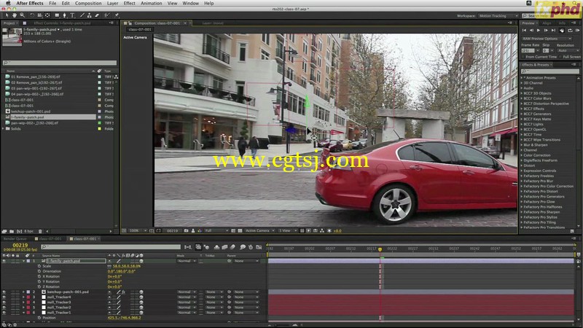Select the Pen tool
The width and height of the screenshot is (583, 328).
pos(64,15)
